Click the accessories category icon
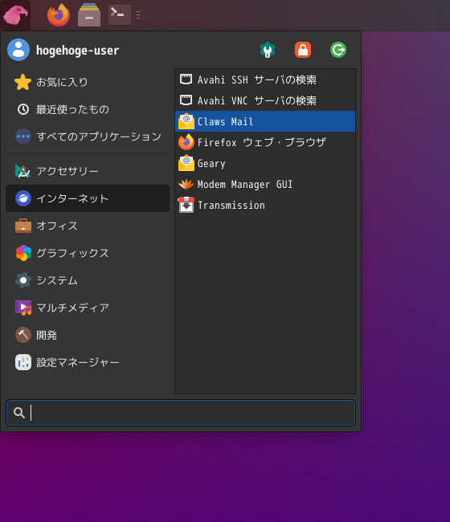Image resolution: width=450 pixels, height=522 pixels. (23, 171)
